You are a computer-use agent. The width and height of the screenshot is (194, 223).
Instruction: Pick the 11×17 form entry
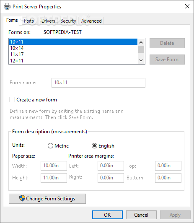tap(73, 54)
